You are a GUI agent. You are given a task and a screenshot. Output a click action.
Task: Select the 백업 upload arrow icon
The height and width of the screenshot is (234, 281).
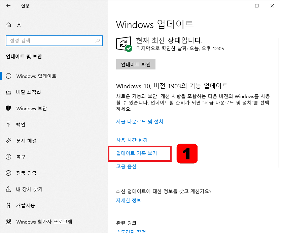click(8, 124)
